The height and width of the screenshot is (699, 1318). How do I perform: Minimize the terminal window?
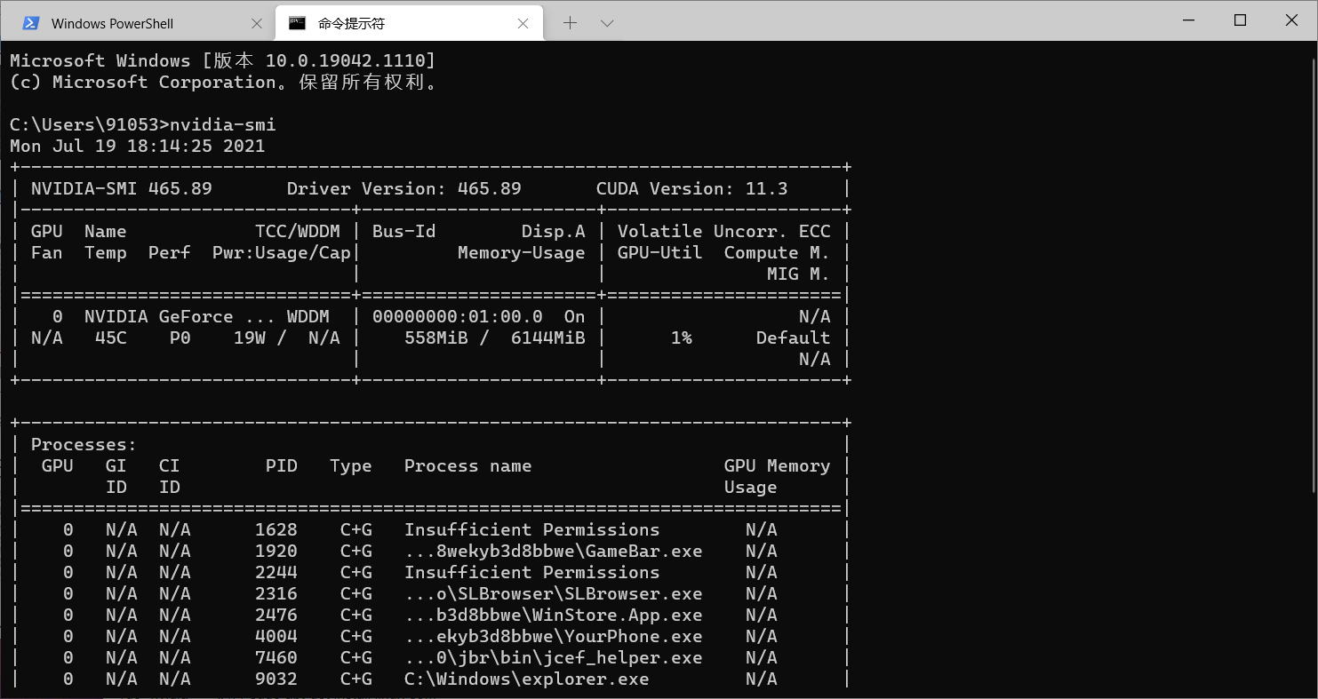(x=1188, y=20)
